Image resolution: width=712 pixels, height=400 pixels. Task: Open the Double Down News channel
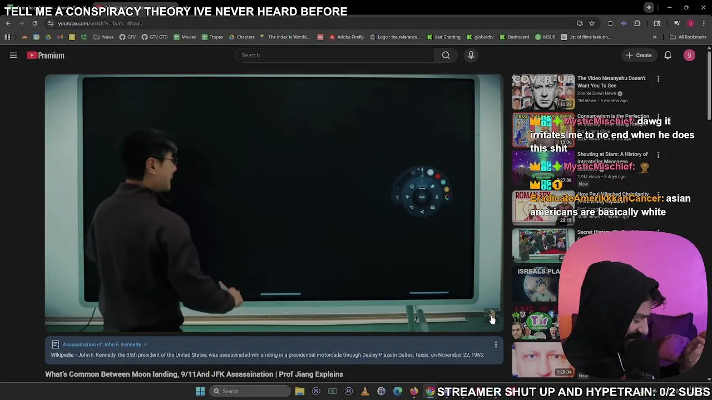coord(596,93)
